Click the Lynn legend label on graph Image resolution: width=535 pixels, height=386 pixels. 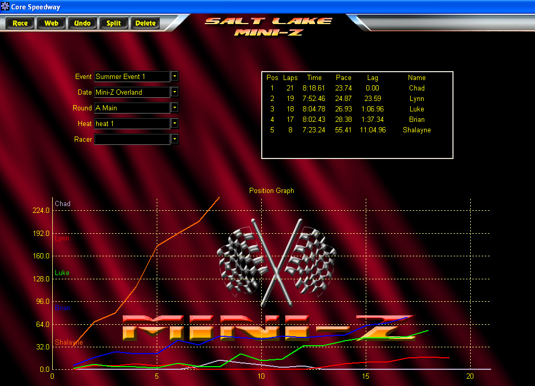point(62,239)
